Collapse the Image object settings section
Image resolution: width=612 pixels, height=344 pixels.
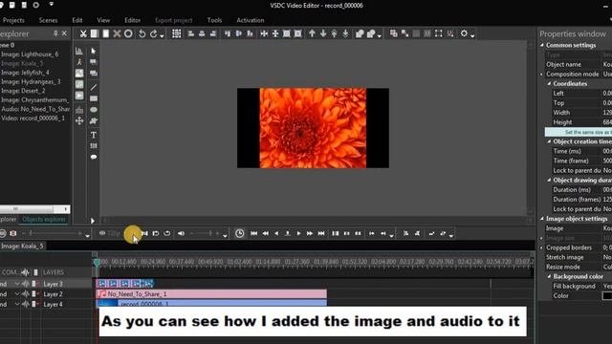click(x=542, y=219)
